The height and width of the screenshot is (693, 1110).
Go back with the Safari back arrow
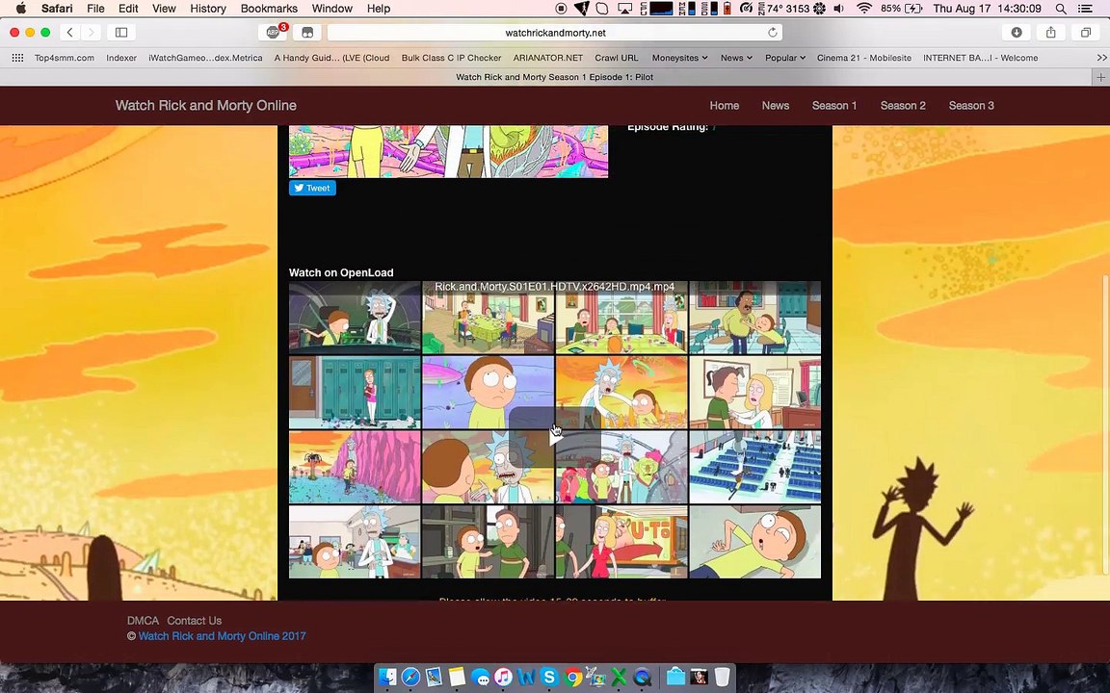(x=69, y=32)
